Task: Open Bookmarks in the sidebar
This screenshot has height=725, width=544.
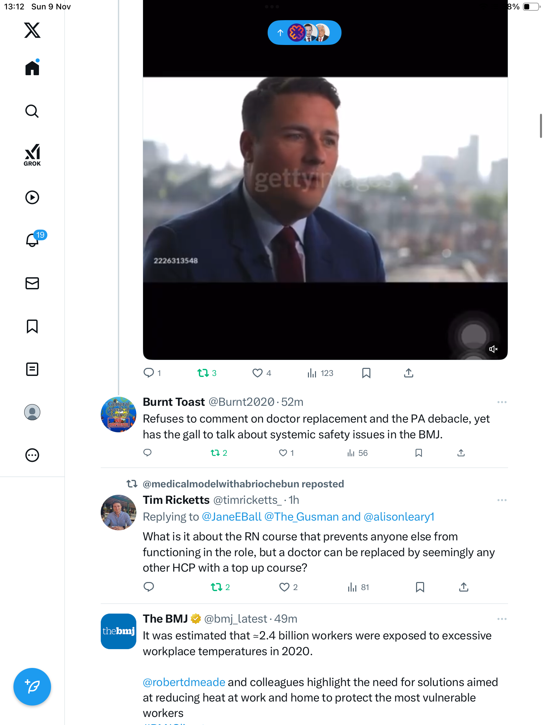Action: 32,326
